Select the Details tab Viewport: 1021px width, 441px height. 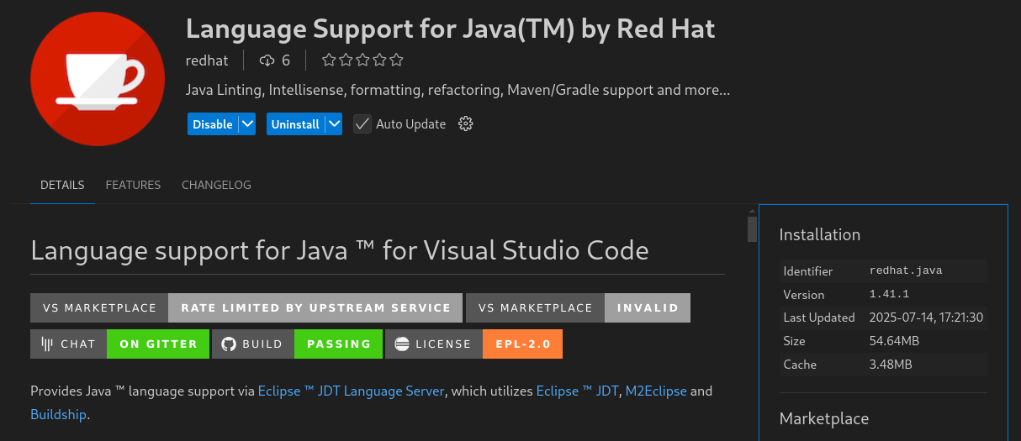pos(62,185)
